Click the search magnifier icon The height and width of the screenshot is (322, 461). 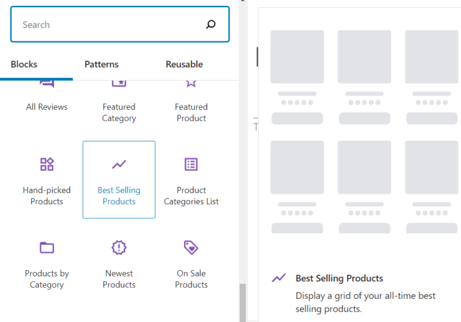coord(210,25)
